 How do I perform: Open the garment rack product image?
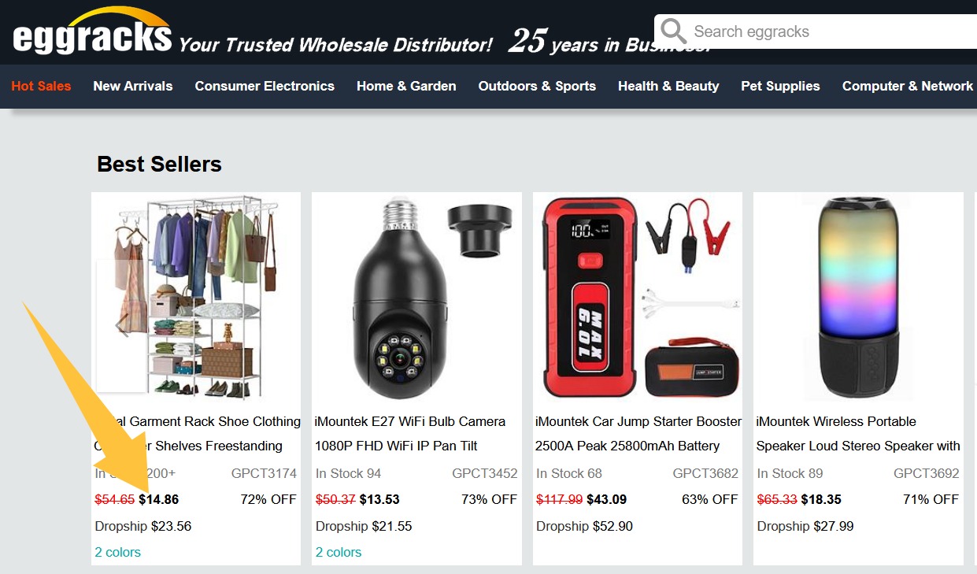pos(196,298)
